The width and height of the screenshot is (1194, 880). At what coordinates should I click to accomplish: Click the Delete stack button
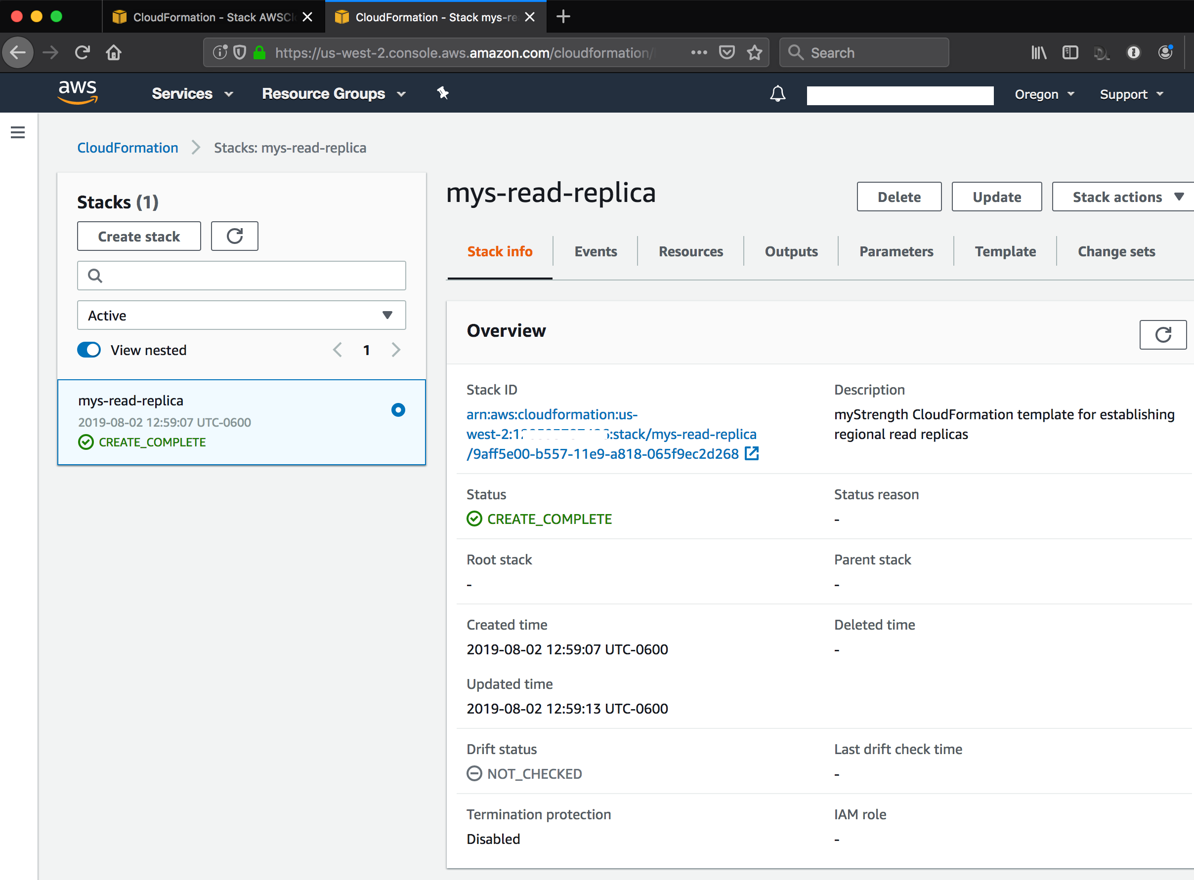click(897, 197)
